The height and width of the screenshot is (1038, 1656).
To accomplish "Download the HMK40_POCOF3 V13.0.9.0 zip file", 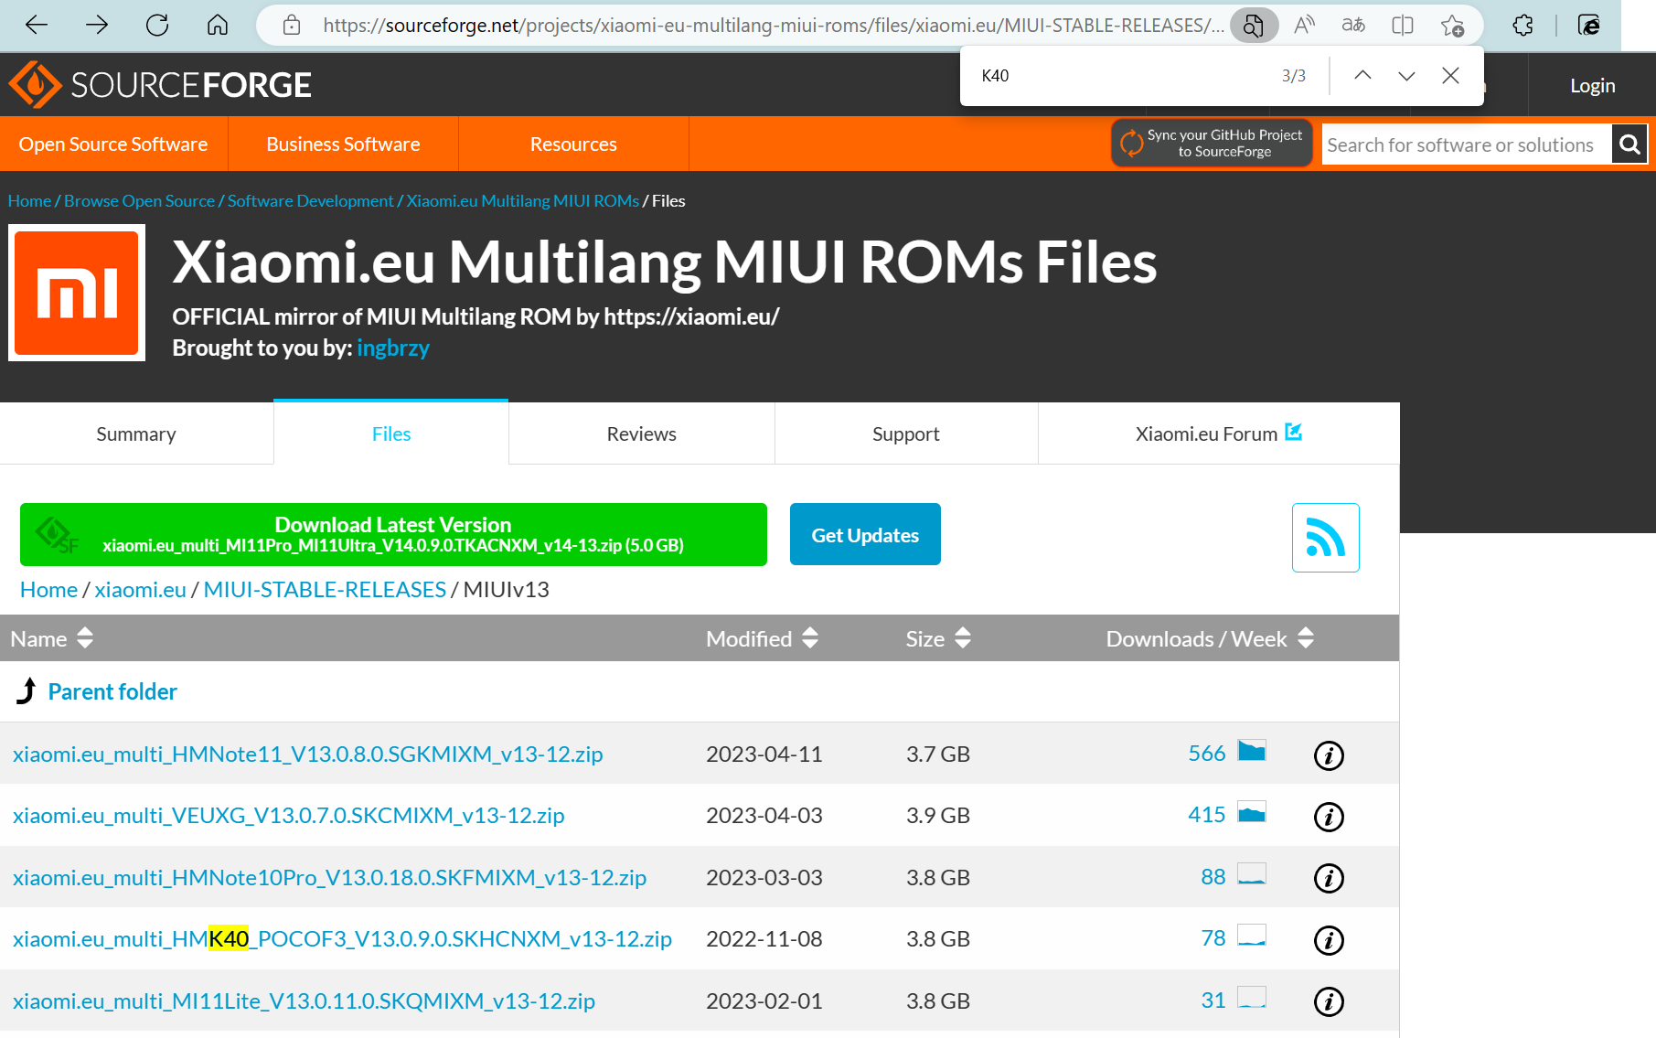I will 343,939.
